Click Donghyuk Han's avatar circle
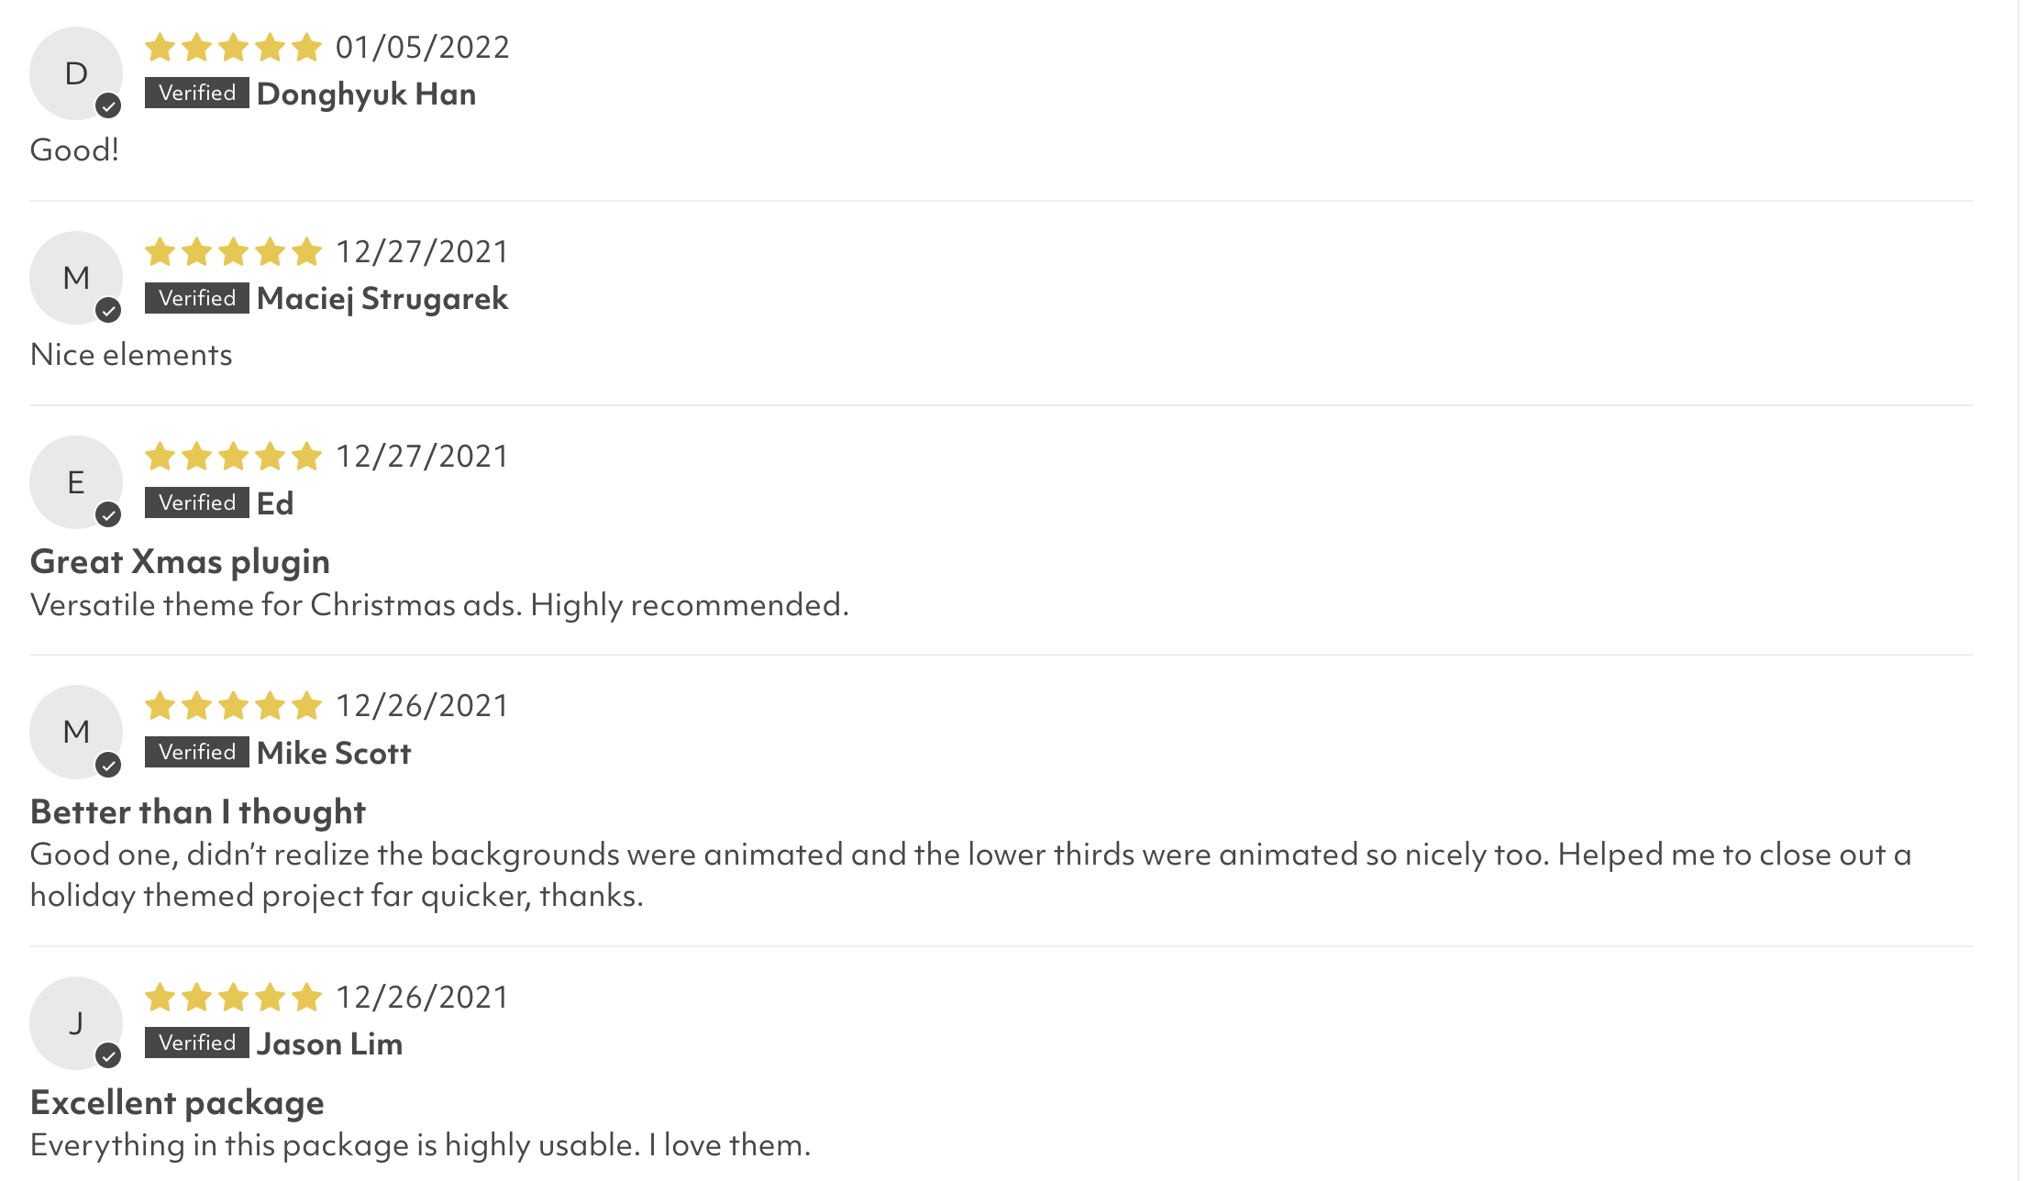 76,73
